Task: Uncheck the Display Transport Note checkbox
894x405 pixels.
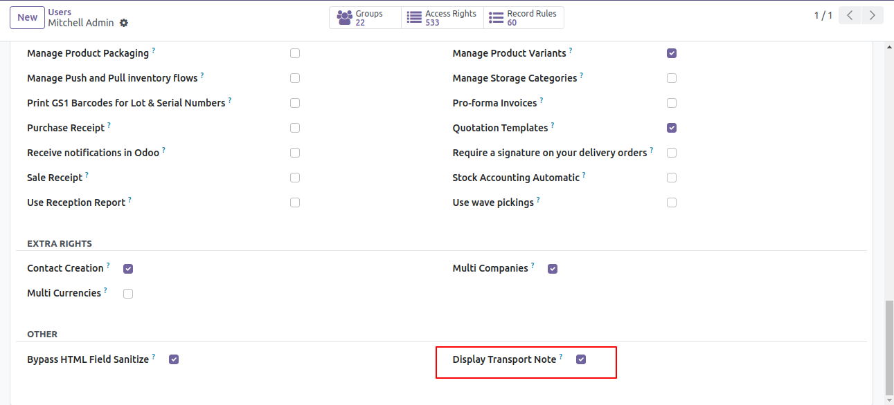Action: pyautogui.click(x=581, y=359)
